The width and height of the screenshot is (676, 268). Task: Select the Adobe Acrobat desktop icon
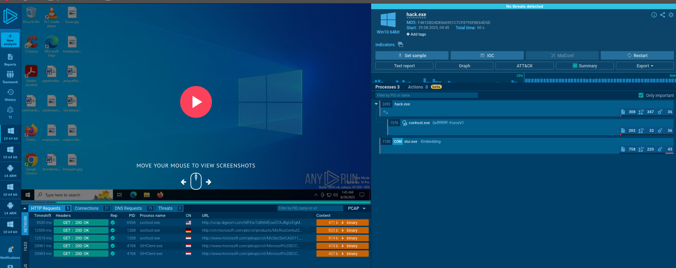[31, 76]
